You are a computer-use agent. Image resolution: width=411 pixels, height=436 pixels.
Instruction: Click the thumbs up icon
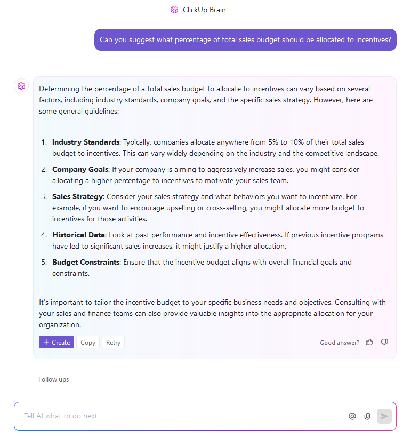pyautogui.click(x=369, y=342)
